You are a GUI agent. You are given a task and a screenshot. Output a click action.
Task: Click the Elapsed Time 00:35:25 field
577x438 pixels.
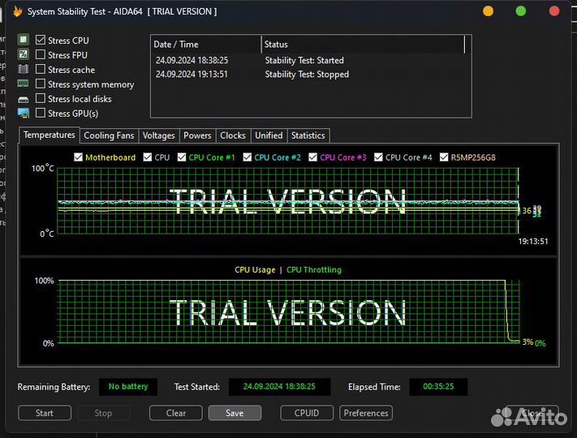point(438,387)
